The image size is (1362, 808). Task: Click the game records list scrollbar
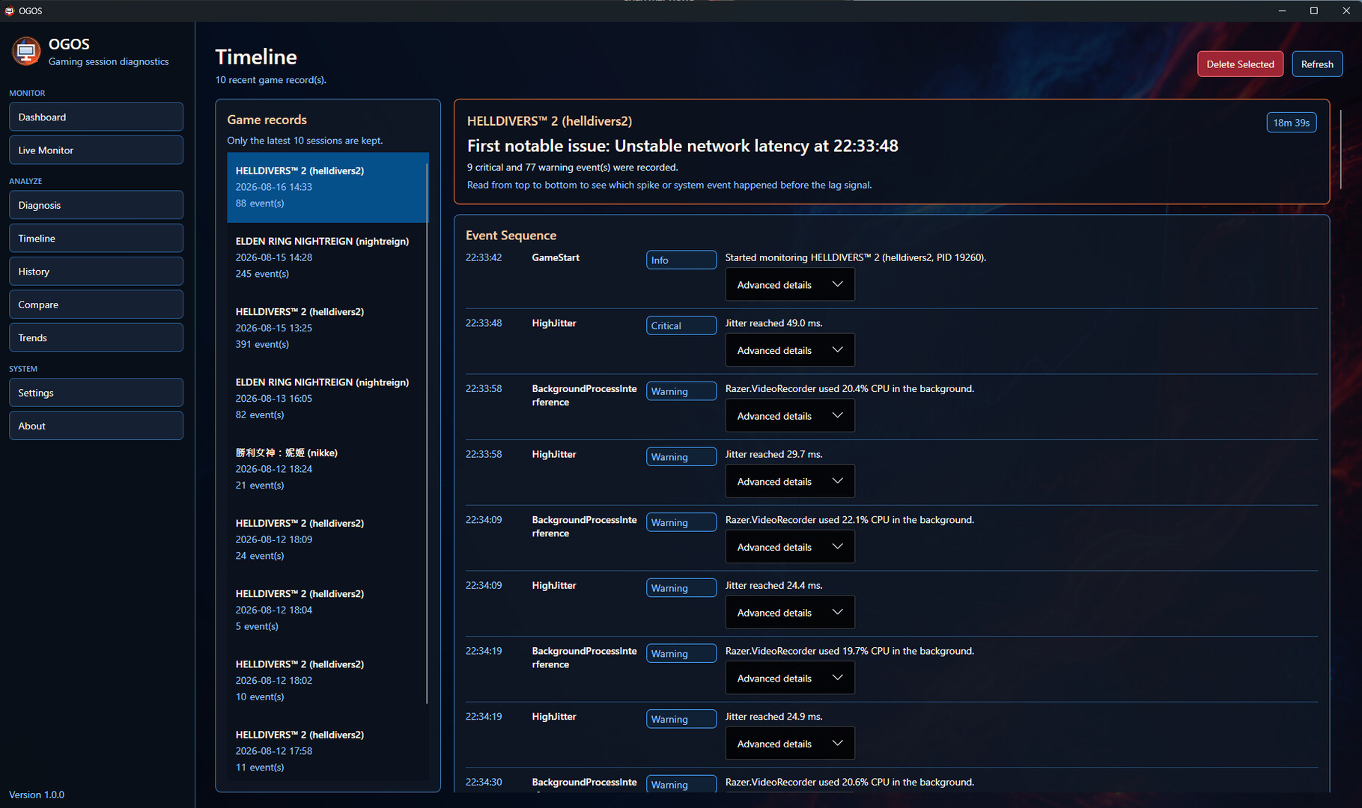pyautogui.click(x=427, y=433)
